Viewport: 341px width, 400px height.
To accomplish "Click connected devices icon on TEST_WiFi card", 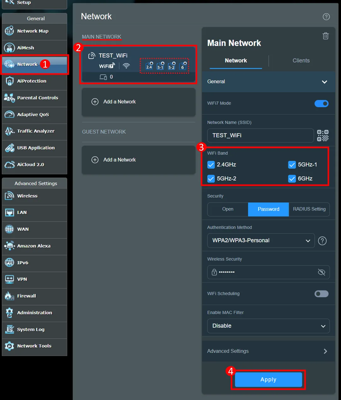I will tap(103, 77).
